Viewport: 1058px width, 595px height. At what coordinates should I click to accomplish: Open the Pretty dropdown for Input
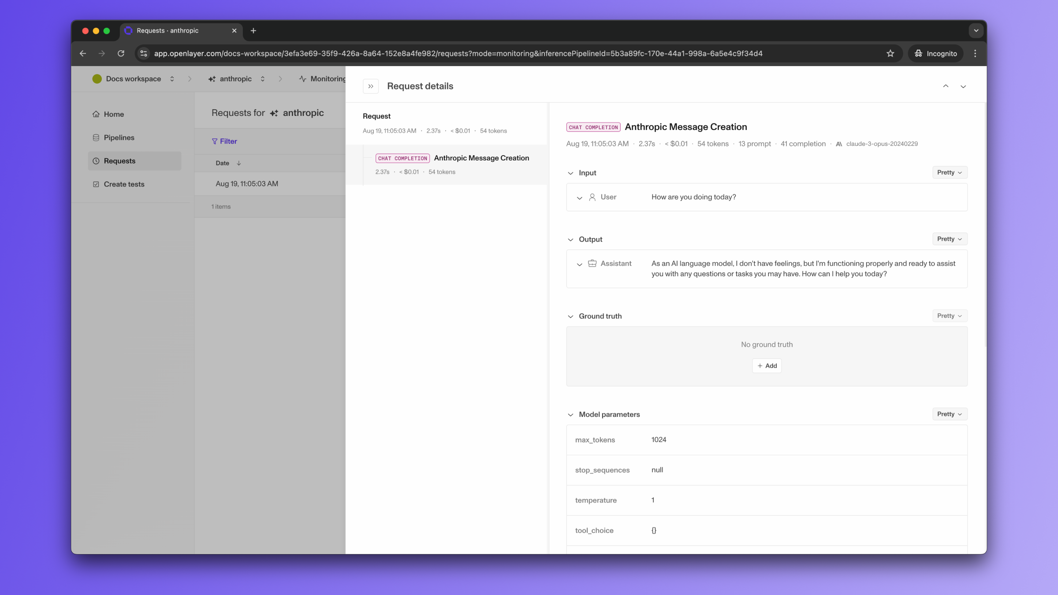(x=950, y=172)
